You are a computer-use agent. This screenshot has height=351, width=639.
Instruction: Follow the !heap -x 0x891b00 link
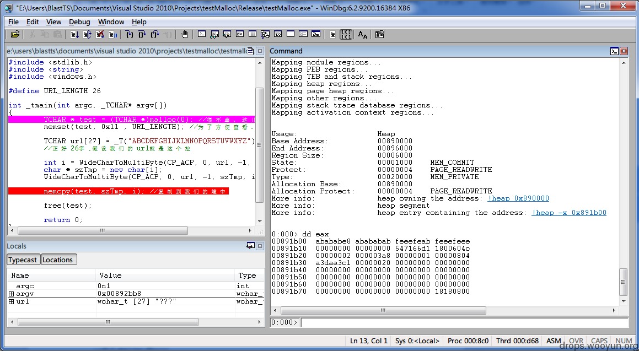pyautogui.click(x=569, y=213)
